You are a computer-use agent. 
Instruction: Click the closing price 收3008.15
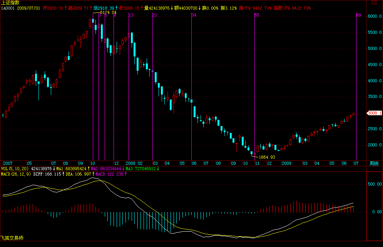click(129, 8)
